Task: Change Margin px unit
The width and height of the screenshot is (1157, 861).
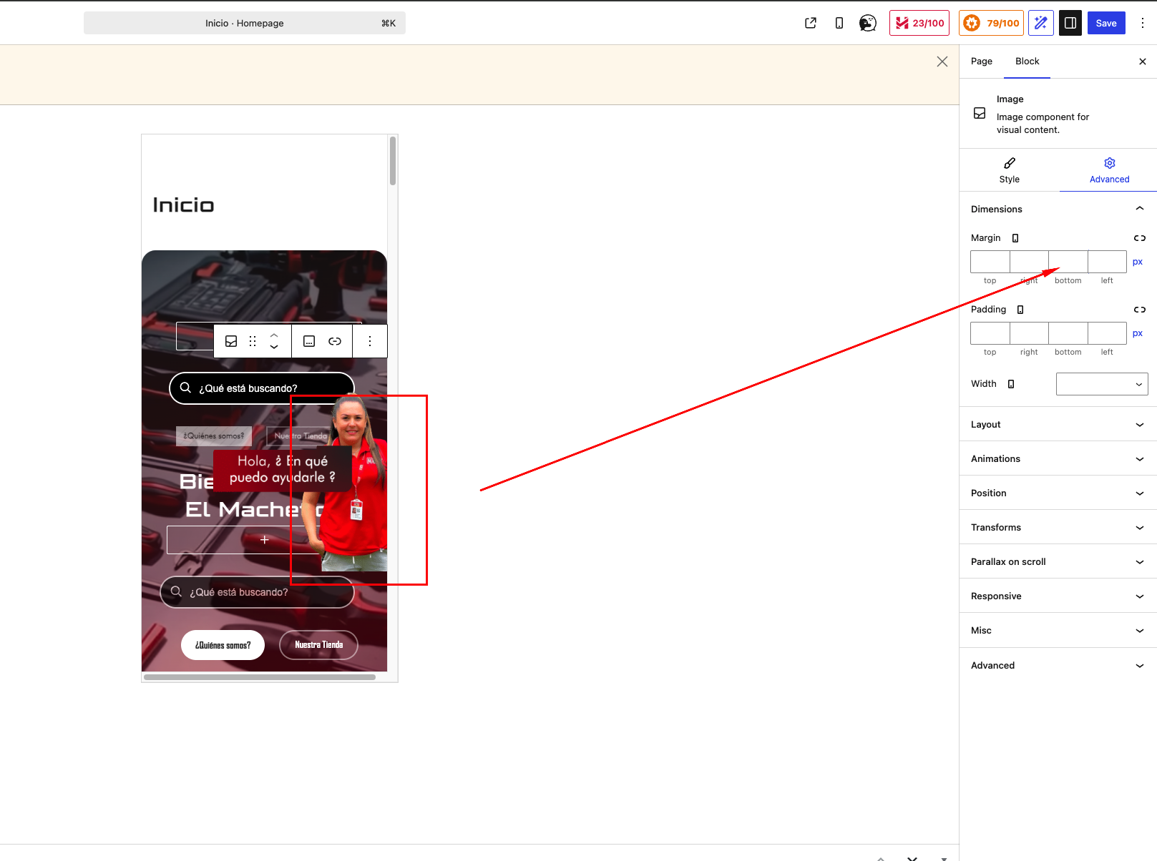Action: 1138,262
